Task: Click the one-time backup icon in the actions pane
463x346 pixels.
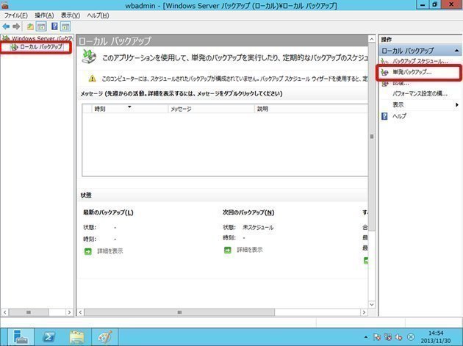Action: click(384, 72)
